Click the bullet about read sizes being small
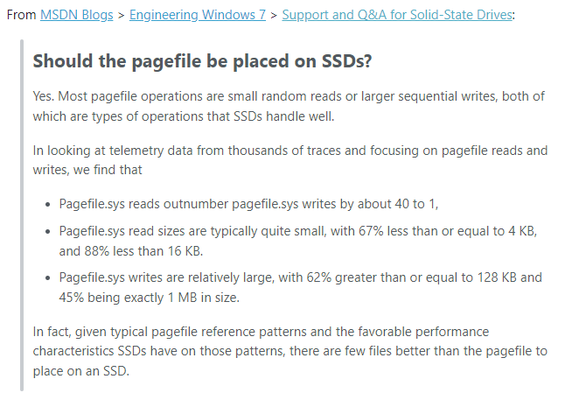Viewport: 579px width, 400px height. (298, 241)
